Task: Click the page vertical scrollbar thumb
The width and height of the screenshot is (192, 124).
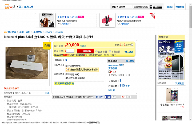Action: point(190,17)
